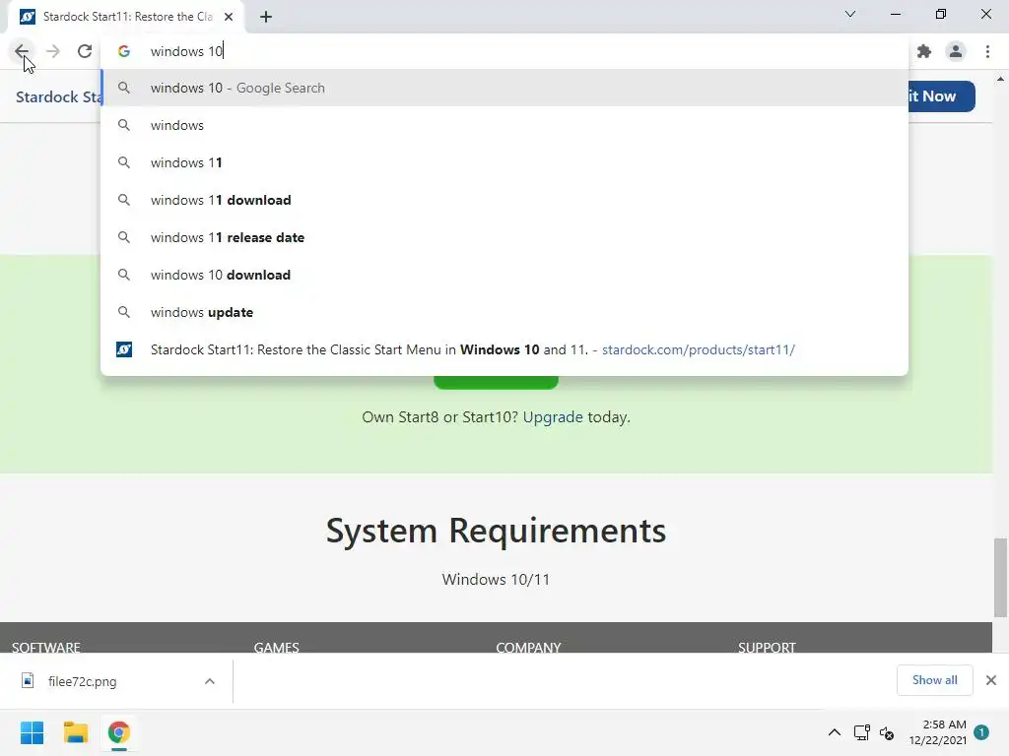Open SUPPORT footer section

pos(767,647)
